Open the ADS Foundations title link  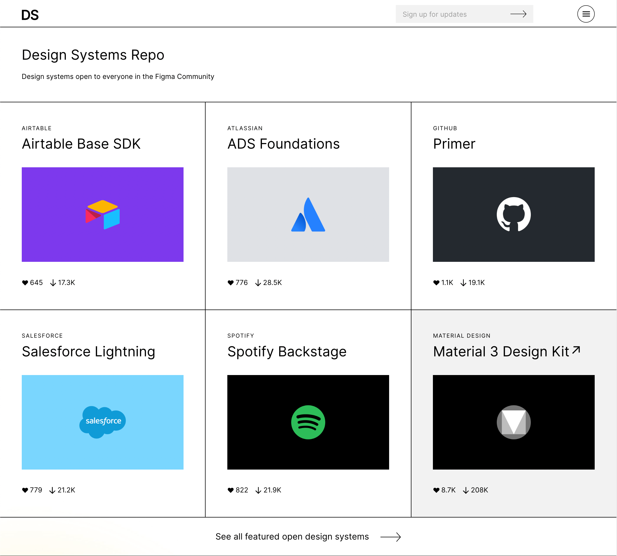coord(283,144)
